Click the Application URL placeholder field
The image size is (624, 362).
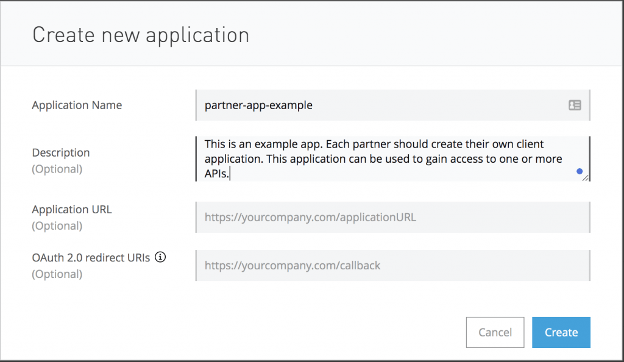393,217
